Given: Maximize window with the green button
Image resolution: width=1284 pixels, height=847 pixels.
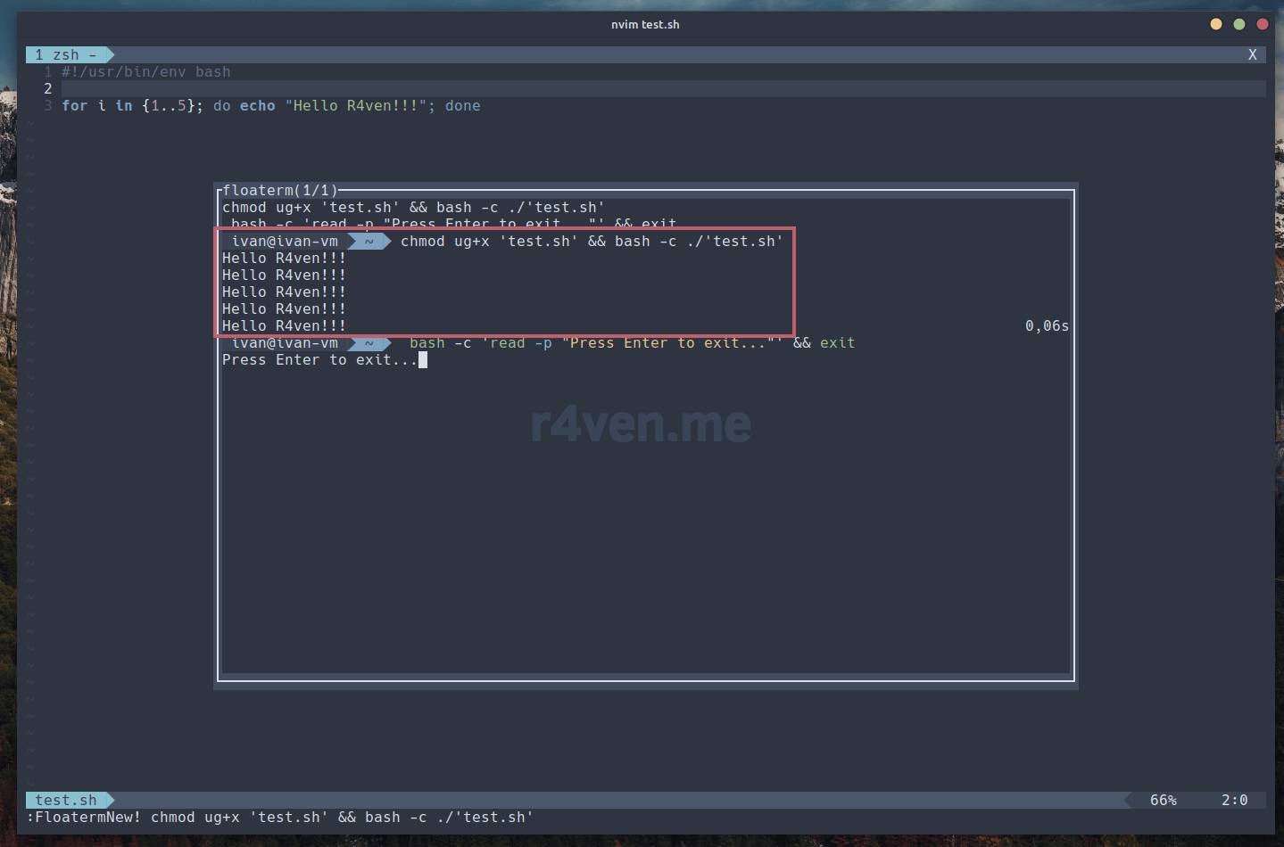Looking at the screenshot, I should 1238,24.
